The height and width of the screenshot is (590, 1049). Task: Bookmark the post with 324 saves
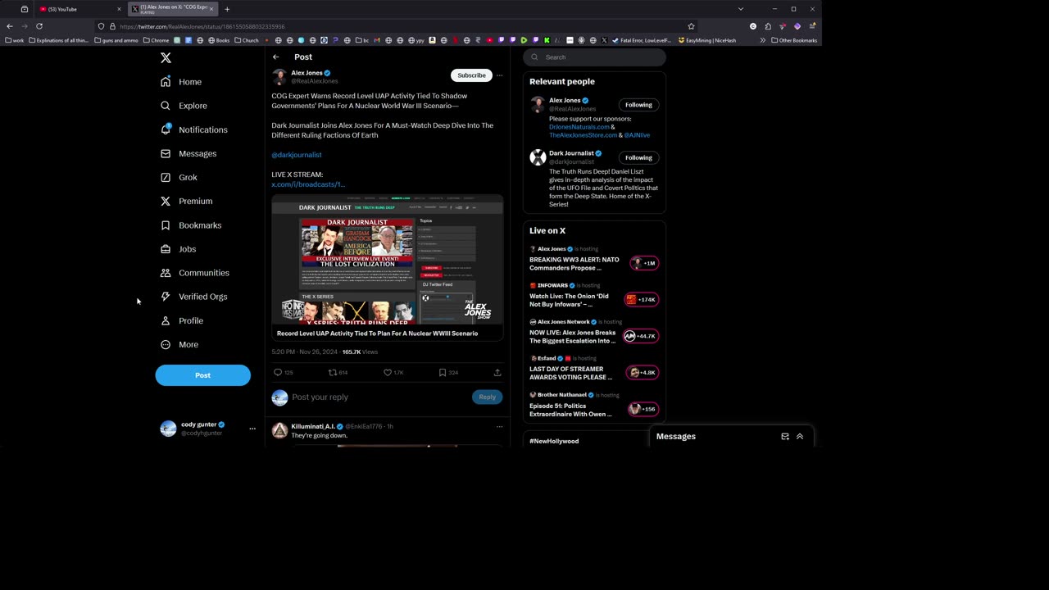pos(443,373)
